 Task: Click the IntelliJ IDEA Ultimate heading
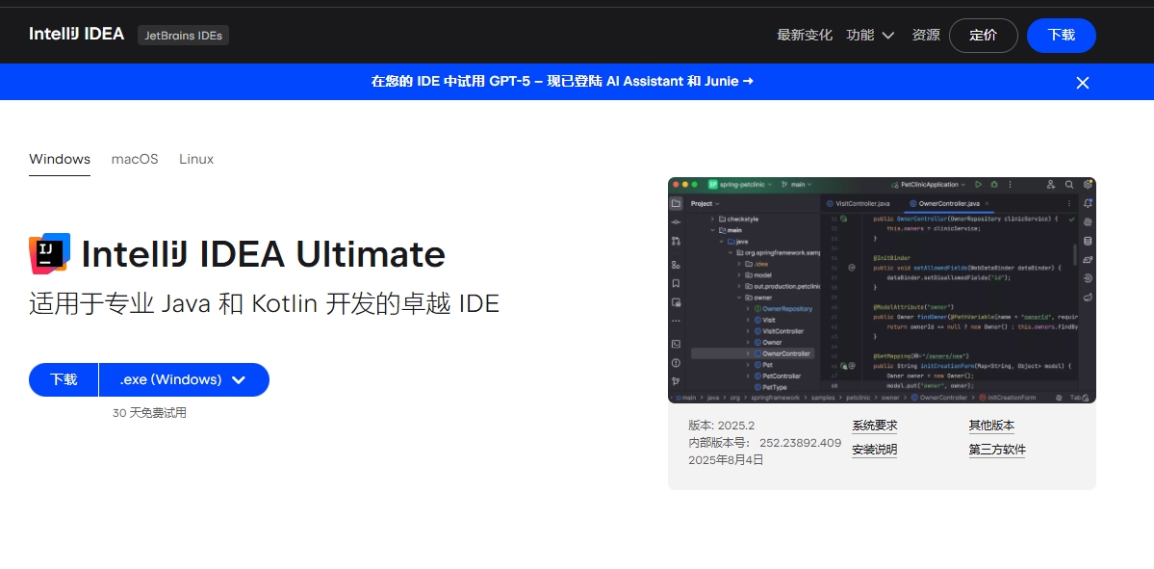[x=264, y=254]
